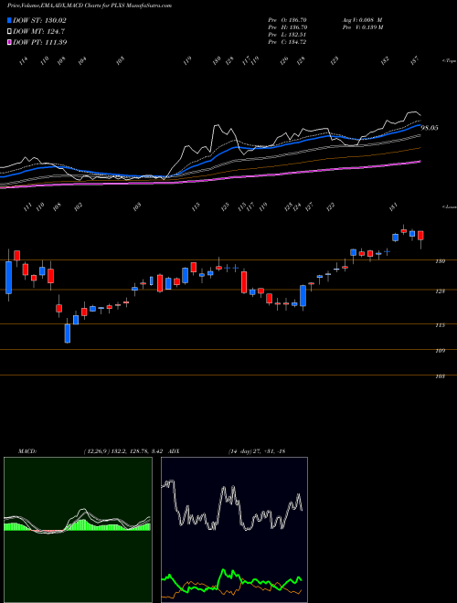Viewport: 457px width, 603px height.
Task: Click the Pre C: 134.72 value
Action: point(287,42)
